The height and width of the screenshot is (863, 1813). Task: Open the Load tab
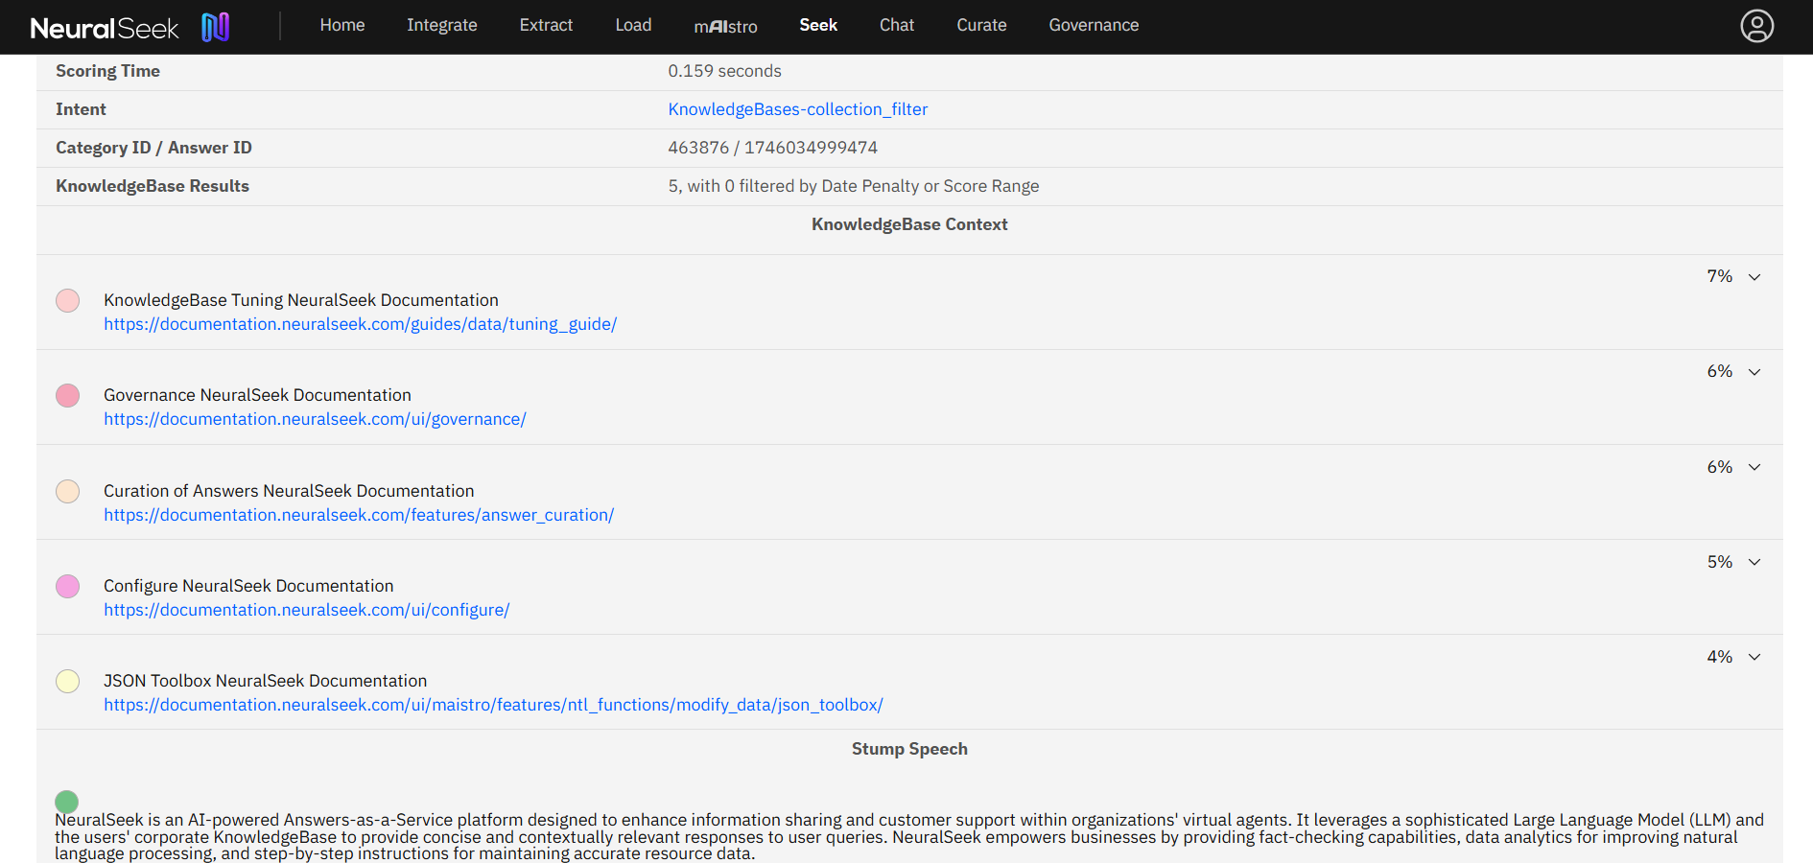pyautogui.click(x=633, y=25)
